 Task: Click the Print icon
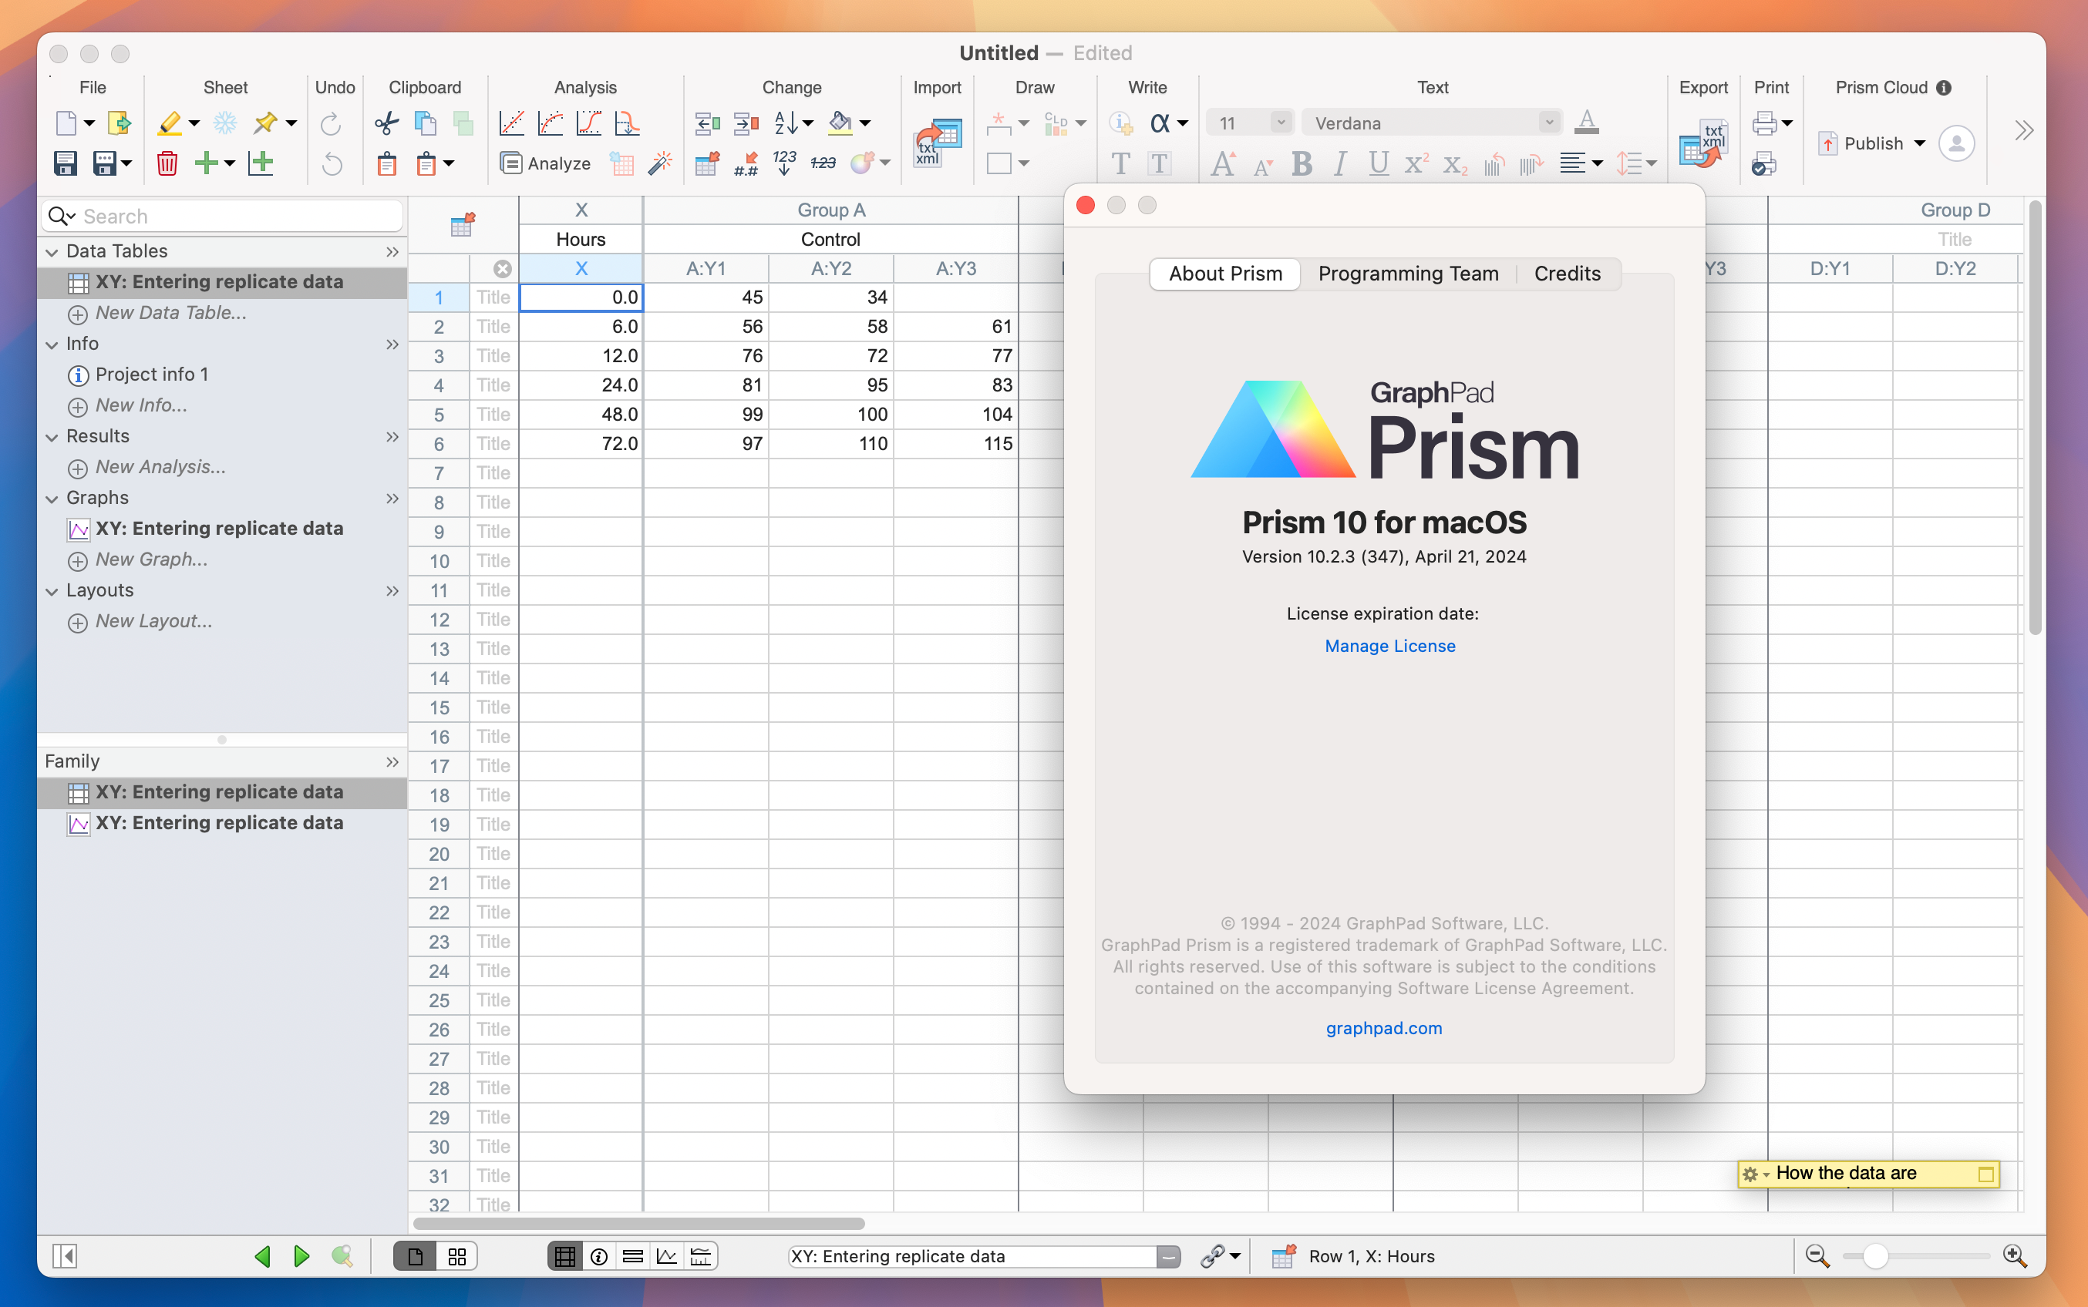1764,123
